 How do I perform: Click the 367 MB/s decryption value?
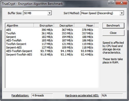coord(67,30)
